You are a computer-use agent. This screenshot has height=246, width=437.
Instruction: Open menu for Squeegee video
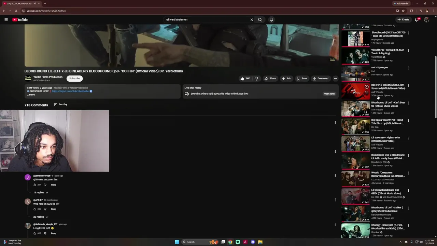408,68
